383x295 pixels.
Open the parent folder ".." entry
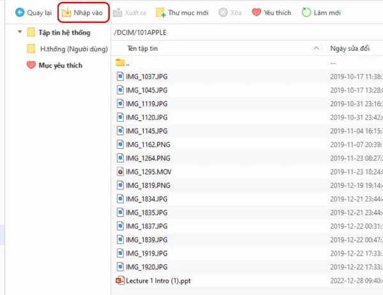click(128, 63)
